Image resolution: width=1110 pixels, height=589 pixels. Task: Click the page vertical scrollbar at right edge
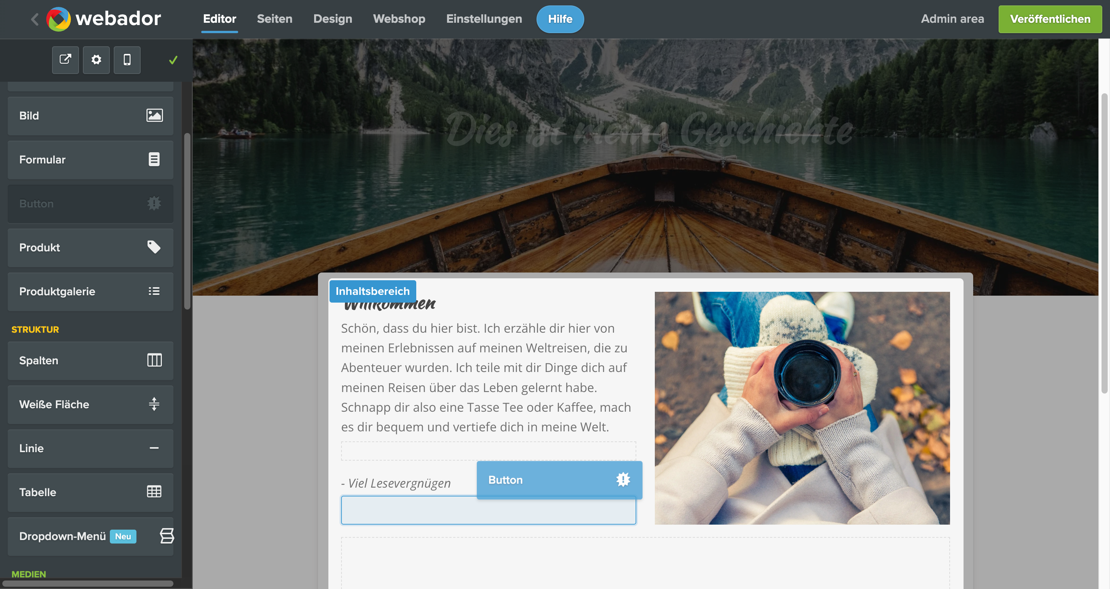pos(1104,244)
